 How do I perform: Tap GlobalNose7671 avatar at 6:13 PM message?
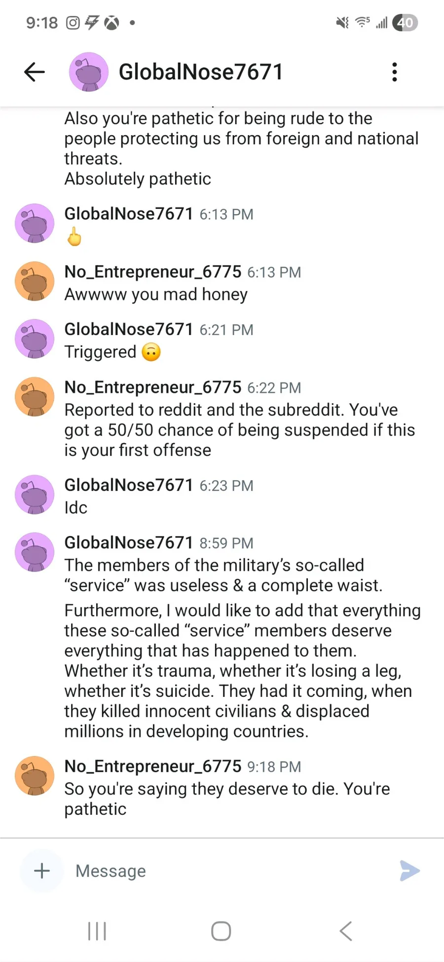coord(35,223)
